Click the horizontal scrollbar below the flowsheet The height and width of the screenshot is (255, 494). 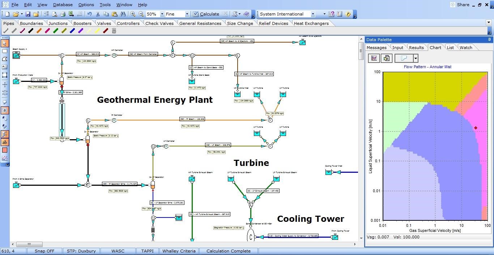pos(29,244)
